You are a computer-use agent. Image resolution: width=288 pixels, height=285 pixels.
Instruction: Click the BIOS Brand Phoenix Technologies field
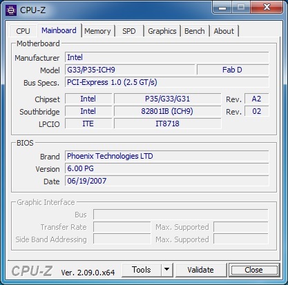click(167, 156)
